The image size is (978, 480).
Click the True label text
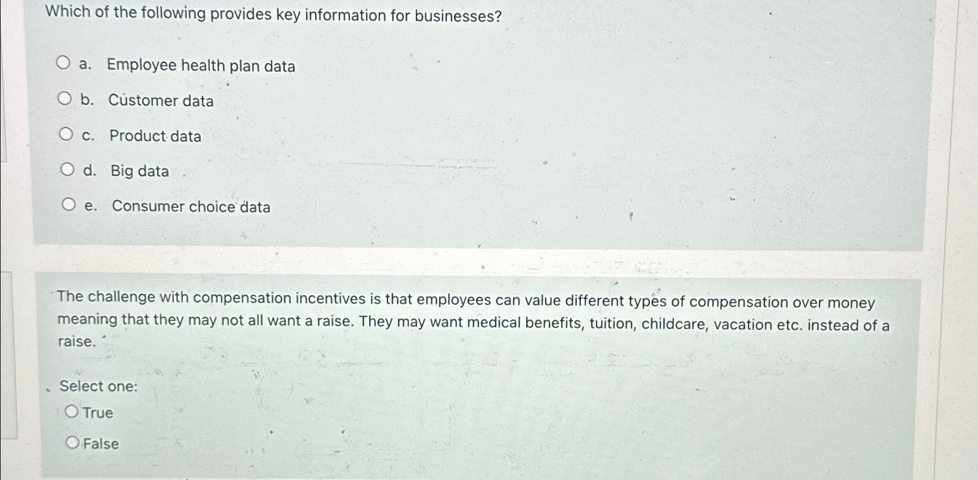point(98,412)
